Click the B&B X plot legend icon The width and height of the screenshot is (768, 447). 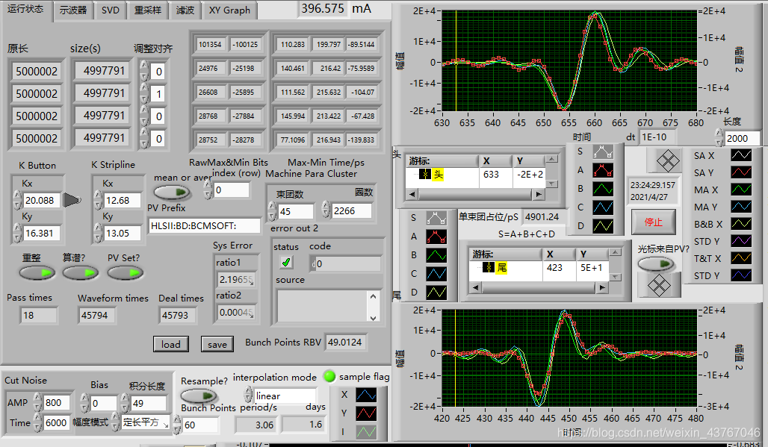click(x=741, y=224)
